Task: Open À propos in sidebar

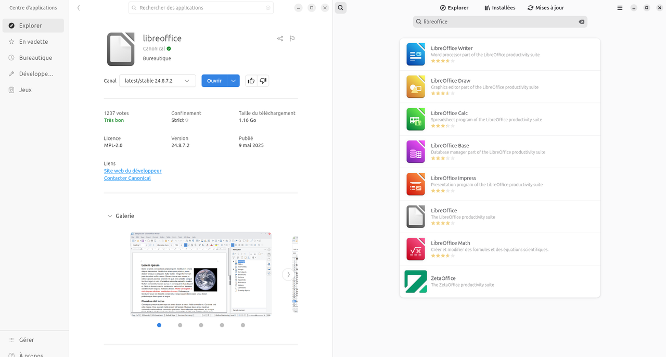Action: [x=33, y=354]
